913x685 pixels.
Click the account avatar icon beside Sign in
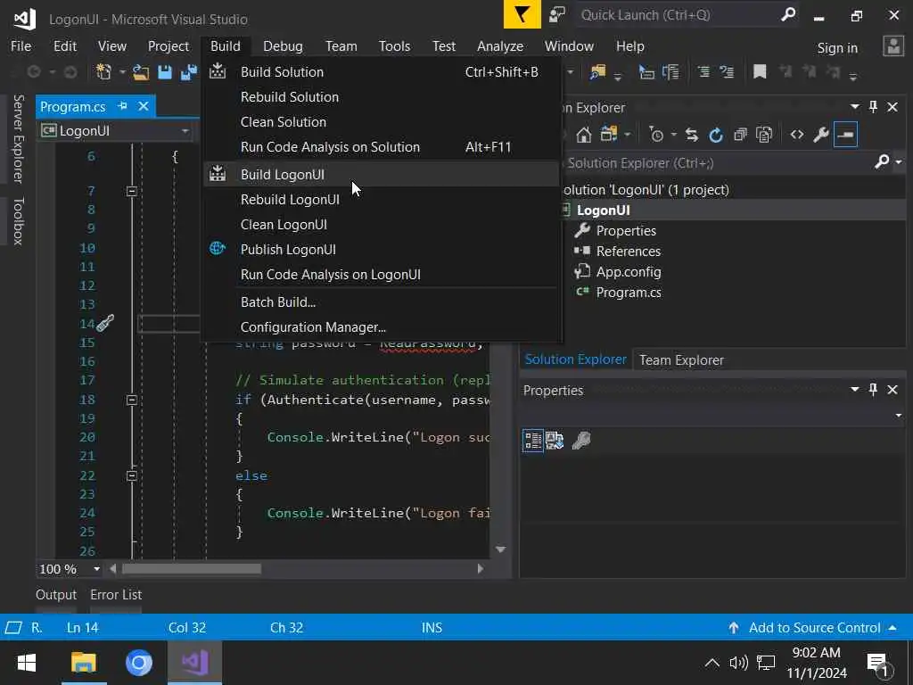tap(893, 46)
